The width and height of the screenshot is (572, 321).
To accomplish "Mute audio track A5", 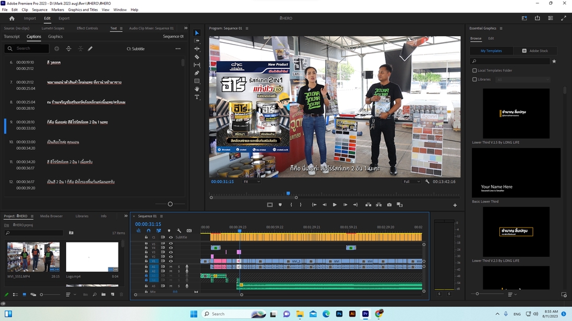I will pos(171,286).
